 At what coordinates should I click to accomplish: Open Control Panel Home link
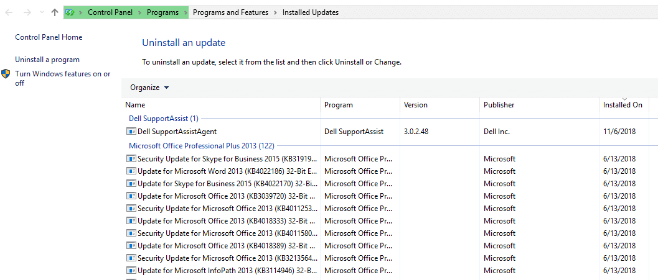pos(49,37)
